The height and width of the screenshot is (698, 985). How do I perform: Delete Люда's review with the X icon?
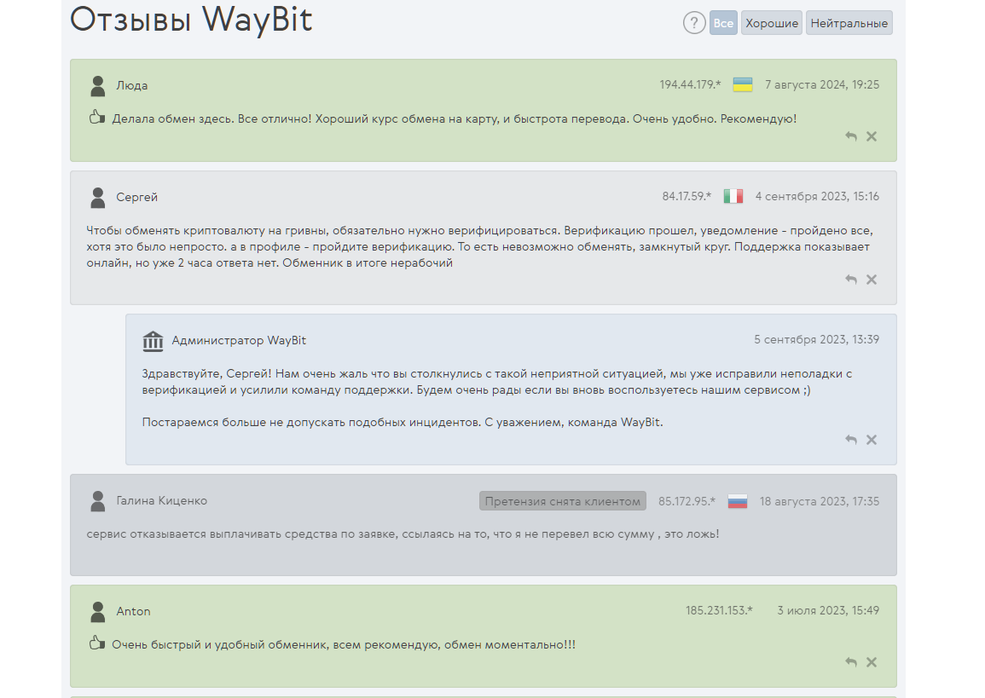click(x=872, y=136)
